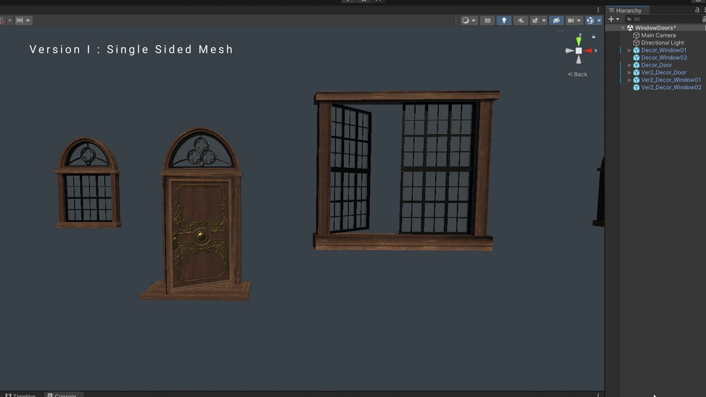Viewport: 706px width, 397px height.
Task: Click Ver2_Decor_Window02 blue prefab icon
Action: tap(636, 87)
